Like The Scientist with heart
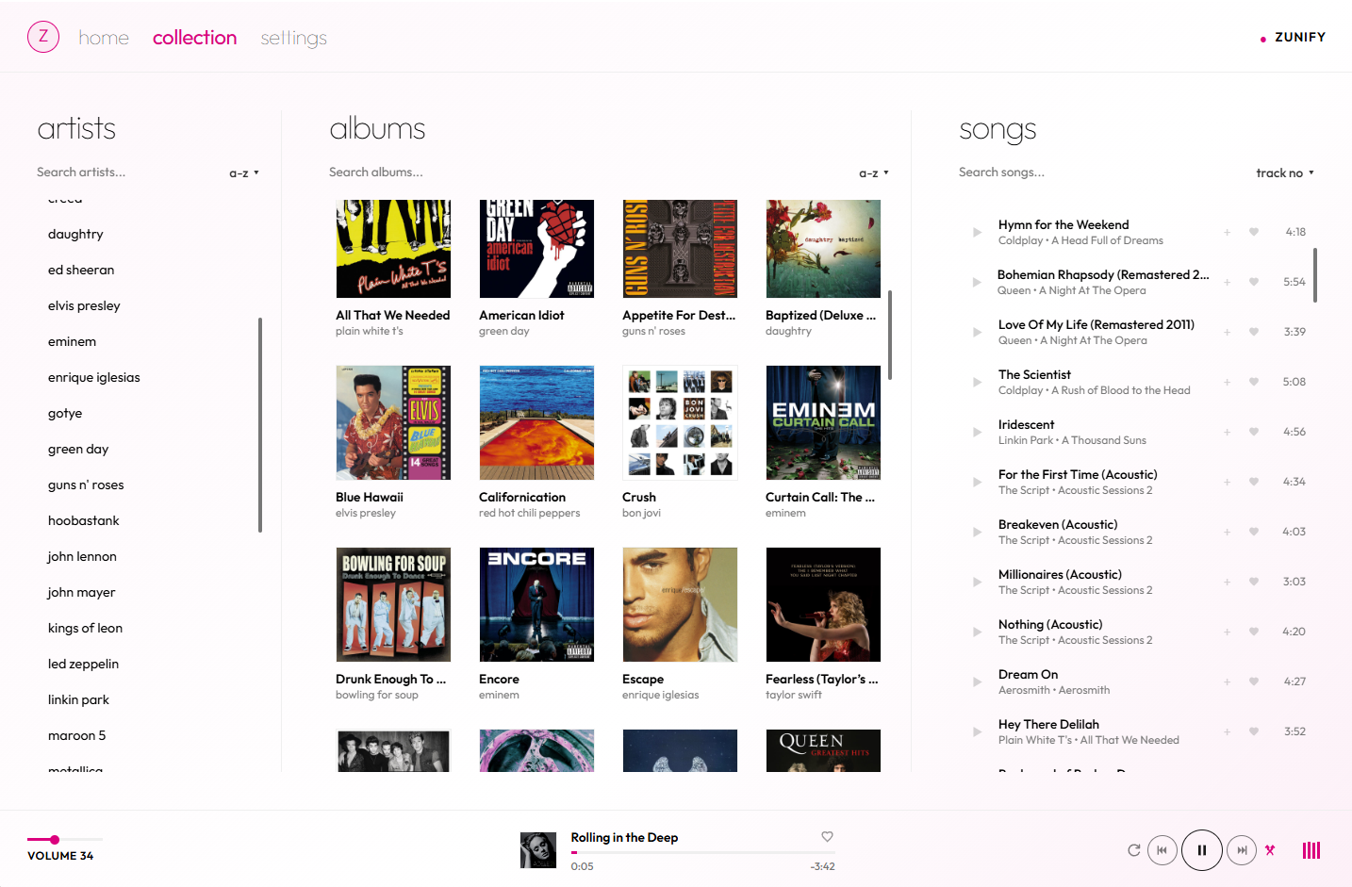1352x887 pixels. click(1254, 382)
